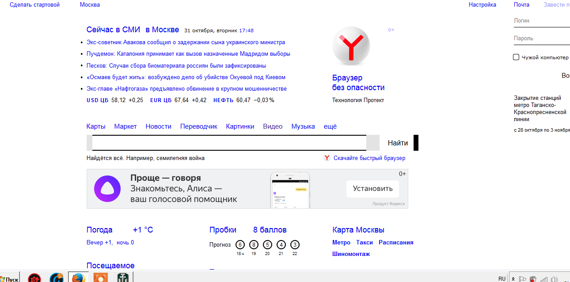Click the volume speaker tray icon
Screen dimensions: 570x282
tap(555, 279)
